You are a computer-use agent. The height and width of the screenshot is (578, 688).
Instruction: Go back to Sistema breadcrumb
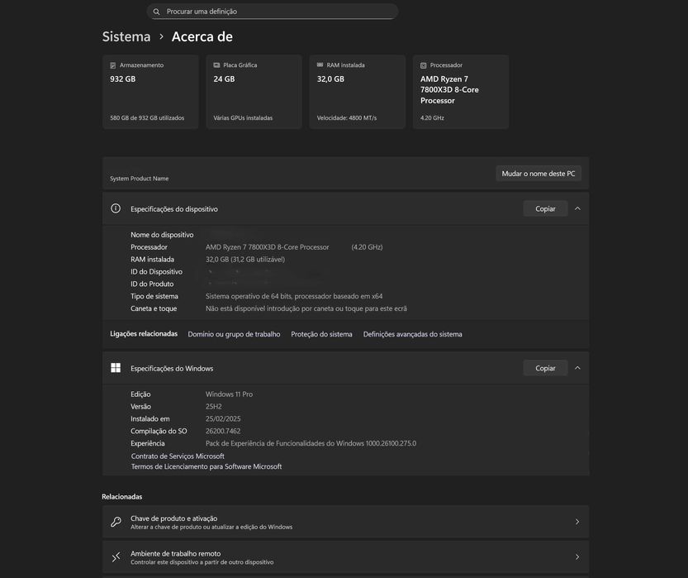pos(126,36)
